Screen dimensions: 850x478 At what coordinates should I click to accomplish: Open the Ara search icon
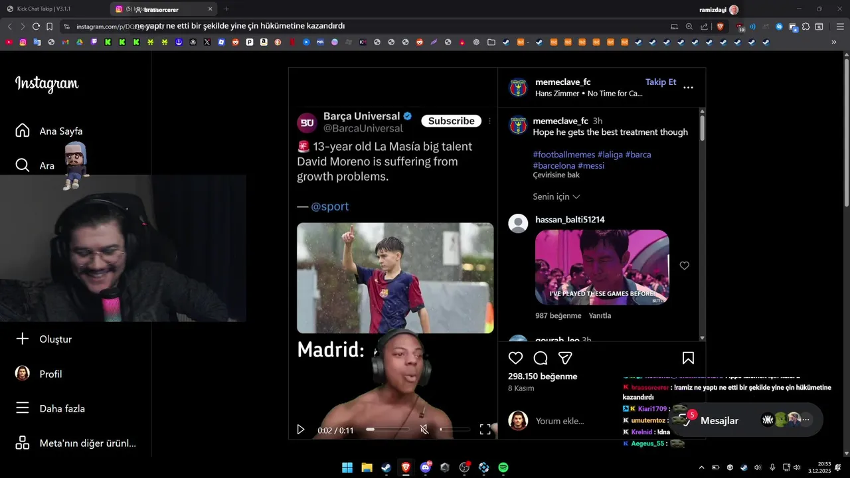pos(23,165)
